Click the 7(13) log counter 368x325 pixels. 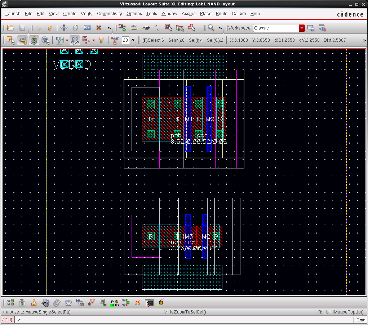(7, 320)
